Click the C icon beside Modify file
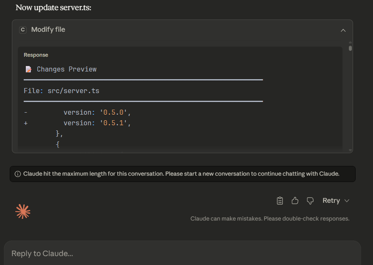Image resolution: width=373 pixels, height=265 pixels. click(x=23, y=30)
